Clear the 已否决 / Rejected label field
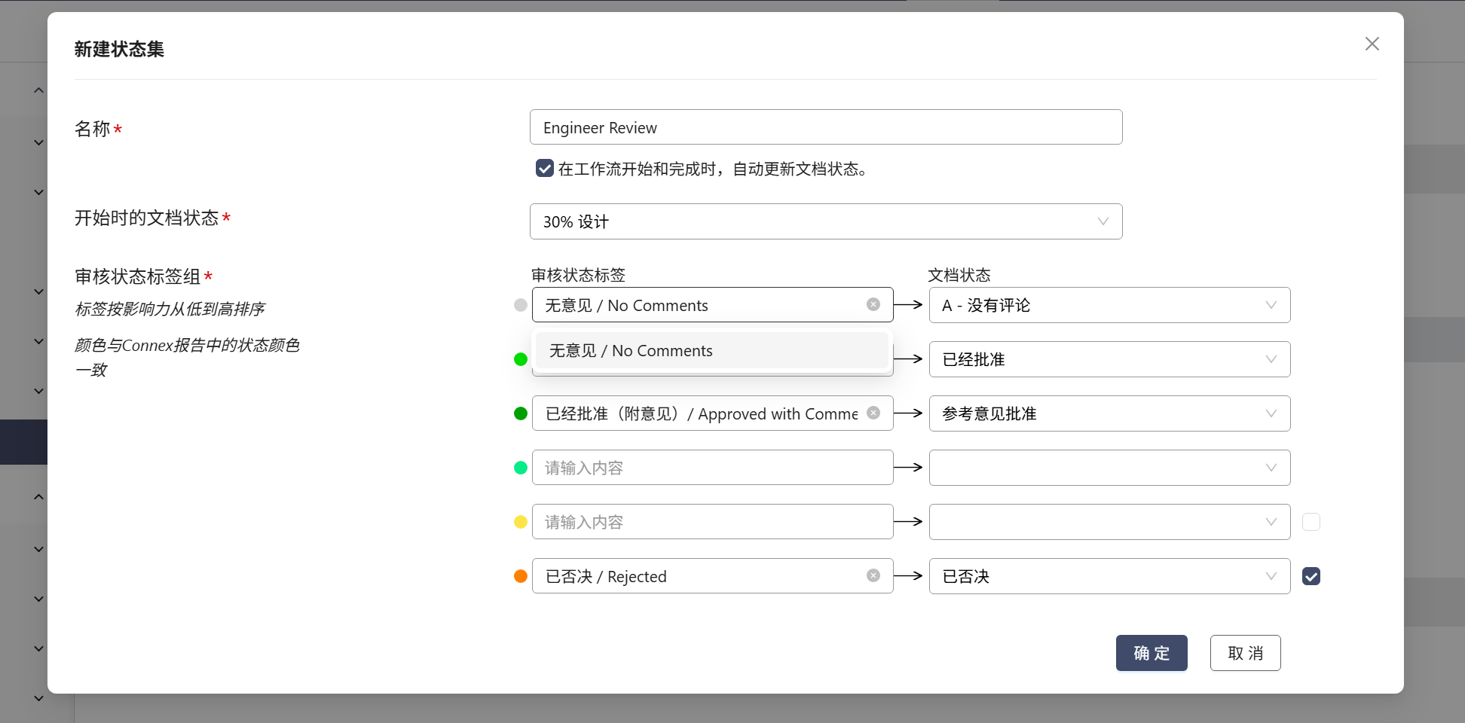 (873, 575)
